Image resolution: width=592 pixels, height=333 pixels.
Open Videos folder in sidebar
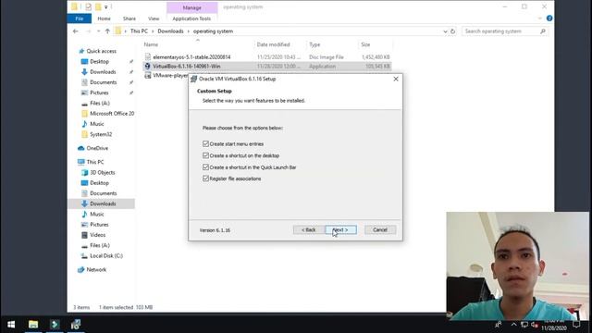[x=97, y=235]
